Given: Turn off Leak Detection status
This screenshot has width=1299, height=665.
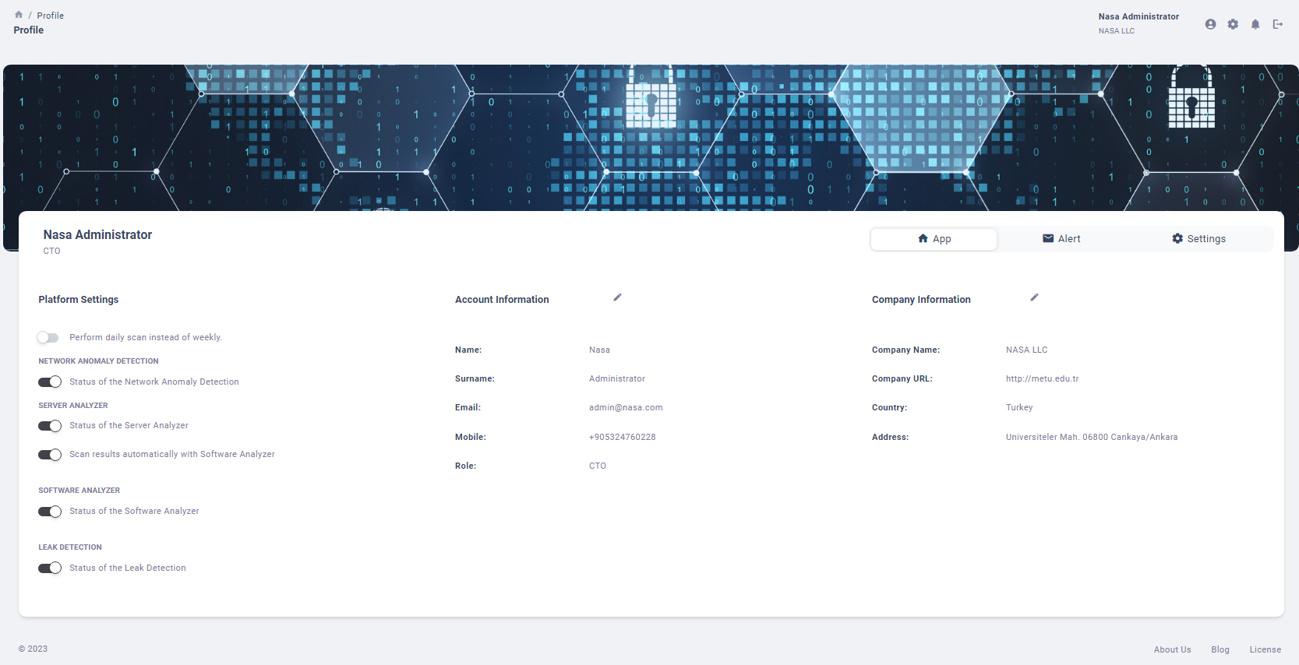Looking at the screenshot, I should click(50, 568).
